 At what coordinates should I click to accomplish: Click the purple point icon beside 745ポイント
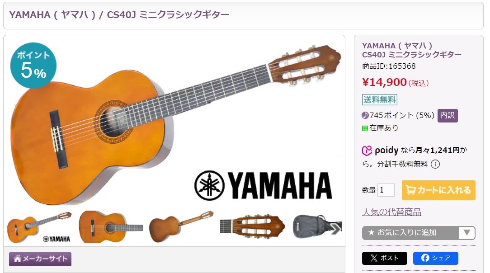pos(365,116)
